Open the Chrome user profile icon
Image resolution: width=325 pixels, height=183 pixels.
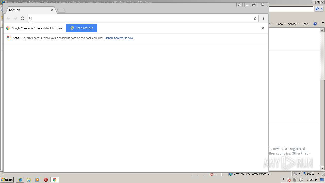[x=239, y=5]
